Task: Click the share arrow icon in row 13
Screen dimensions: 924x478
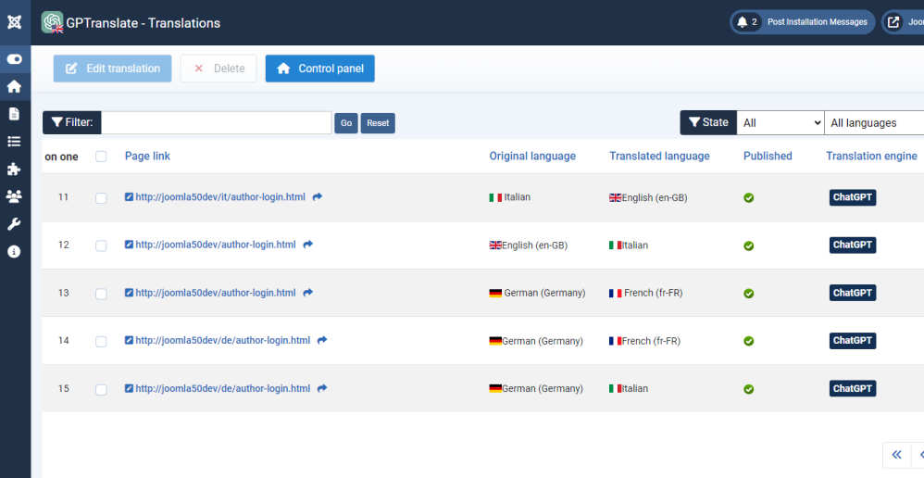Action: [x=307, y=293]
